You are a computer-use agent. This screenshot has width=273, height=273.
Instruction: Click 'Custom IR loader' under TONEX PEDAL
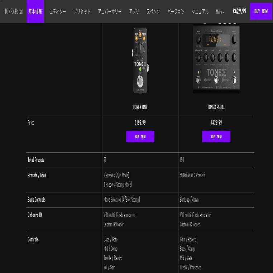[x=190, y=224]
